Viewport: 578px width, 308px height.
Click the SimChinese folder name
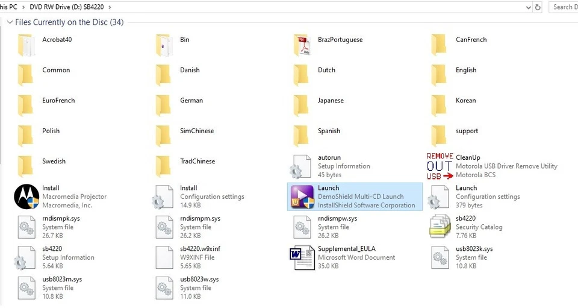pyautogui.click(x=197, y=131)
